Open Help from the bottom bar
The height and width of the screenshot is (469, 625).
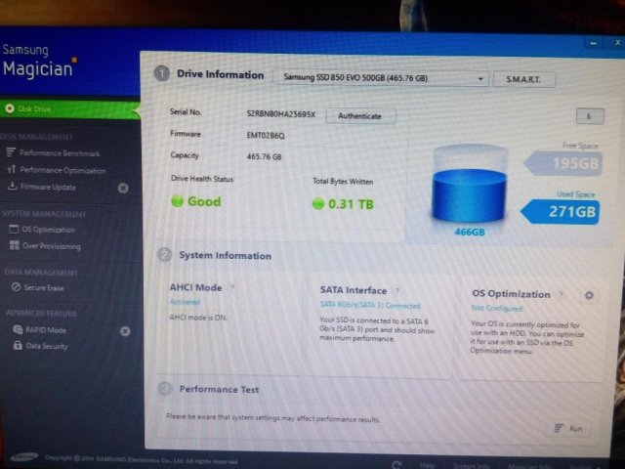[x=427, y=465]
